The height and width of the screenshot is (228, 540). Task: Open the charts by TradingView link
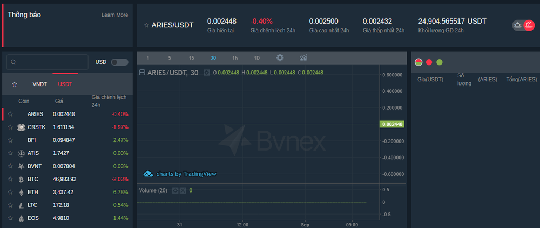(180, 174)
